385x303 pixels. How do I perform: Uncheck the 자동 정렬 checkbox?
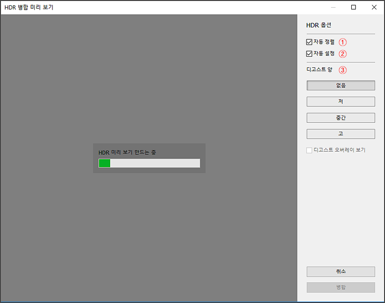309,42
